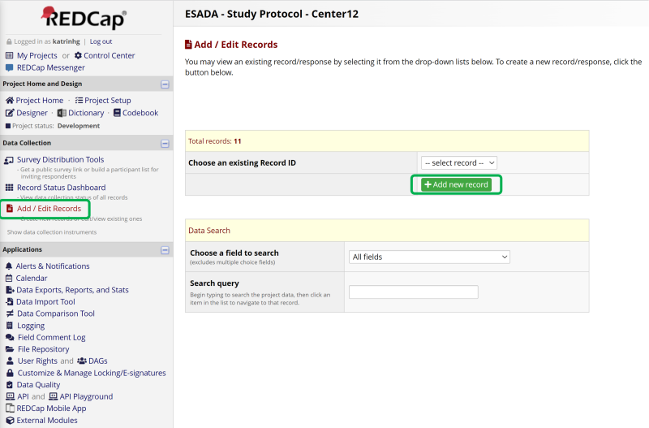Click the Alerts & Notifications bell icon
649x428 pixels.
click(9, 266)
